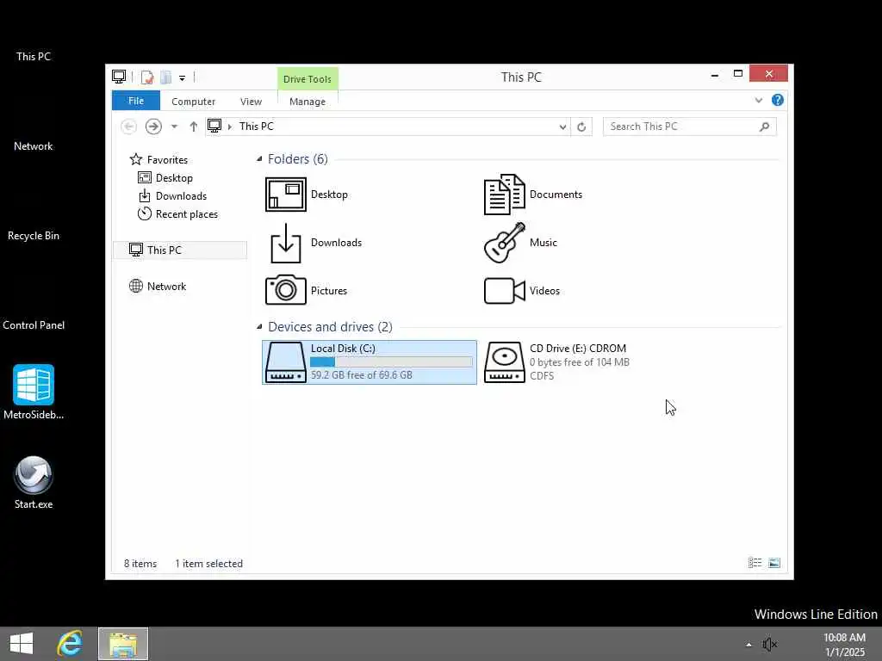Open the address bar history dropdown

pyautogui.click(x=562, y=127)
